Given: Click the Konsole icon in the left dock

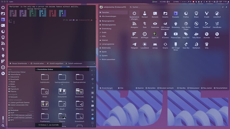Looking at the screenshot, I should tap(3, 26).
